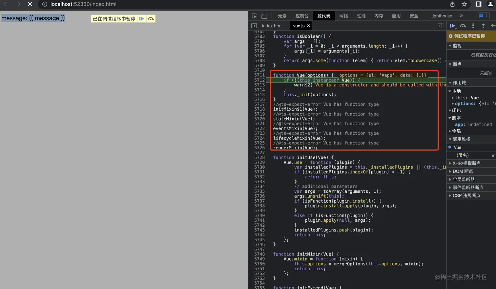Resume script execution in debugger toolbar
The height and width of the screenshot is (289, 496).
[452, 26]
